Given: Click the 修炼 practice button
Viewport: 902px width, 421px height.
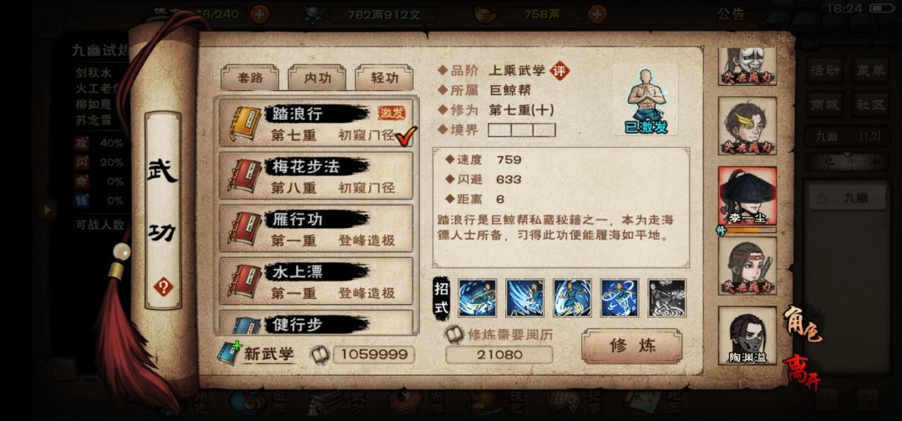Looking at the screenshot, I should (x=631, y=346).
